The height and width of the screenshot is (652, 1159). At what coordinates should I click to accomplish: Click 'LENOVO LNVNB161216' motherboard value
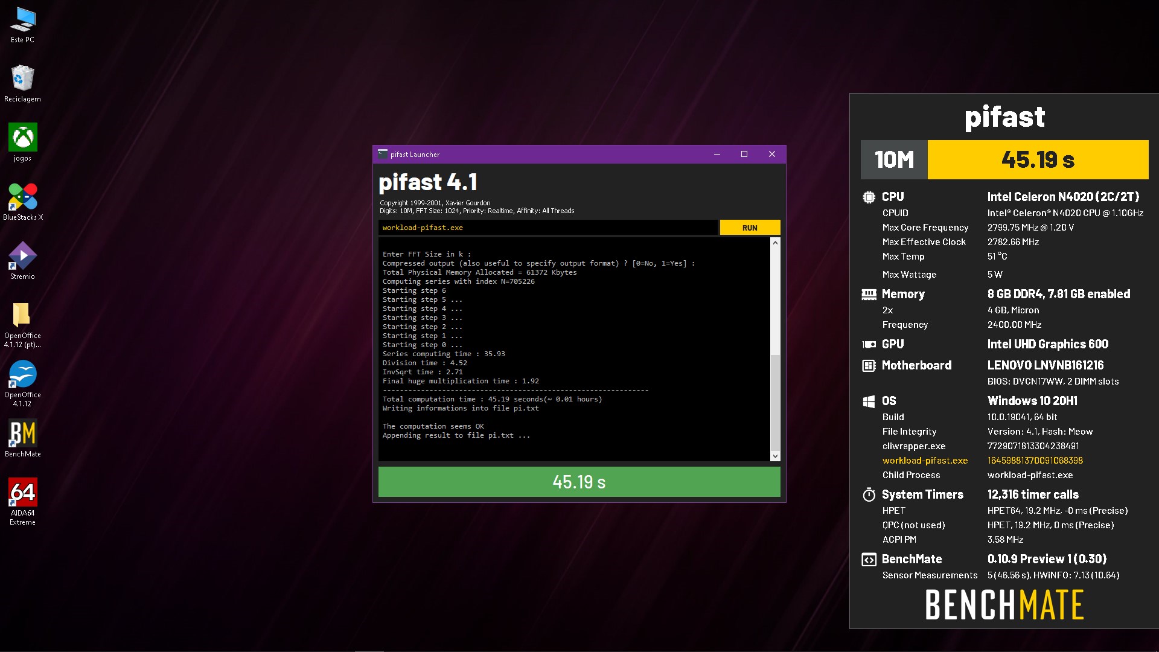pos(1045,365)
